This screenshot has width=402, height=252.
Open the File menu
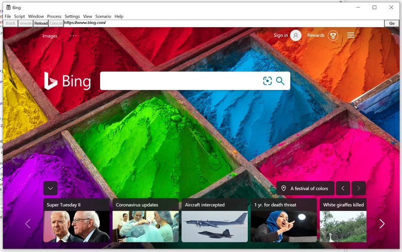[x=8, y=17]
